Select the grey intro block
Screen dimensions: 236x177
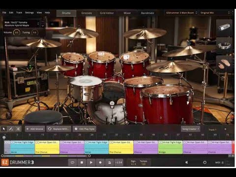7,147
